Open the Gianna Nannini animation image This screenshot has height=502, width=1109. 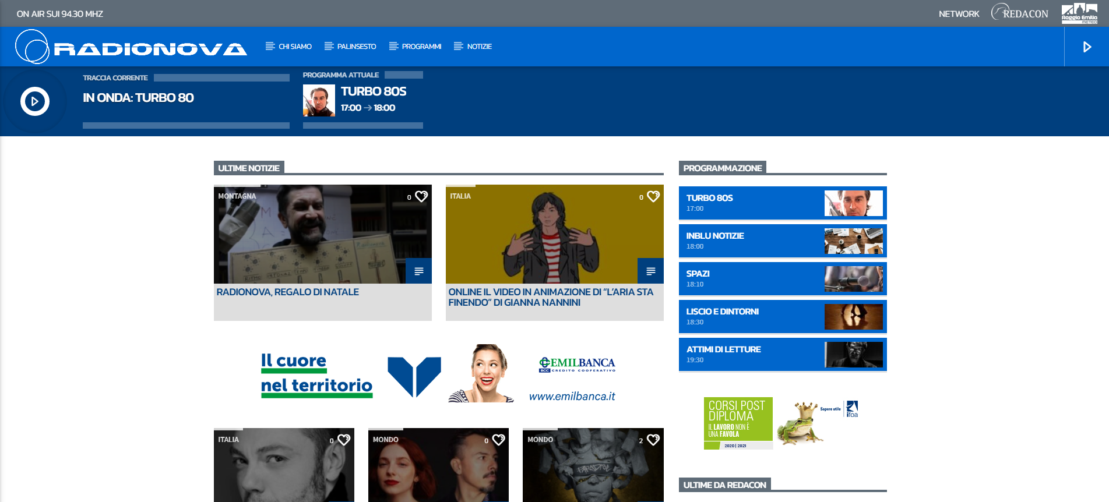(x=554, y=234)
